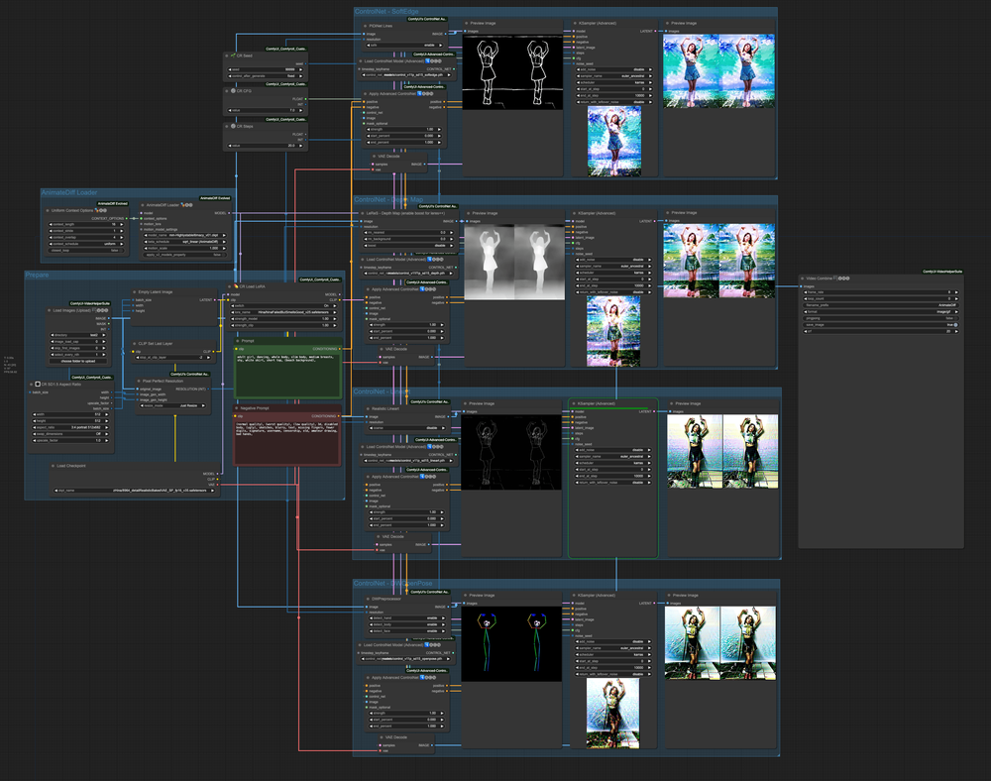Increase strength in Apply Advanced ControlNet
Viewport: 991px width, 781px height.
click(x=440, y=129)
